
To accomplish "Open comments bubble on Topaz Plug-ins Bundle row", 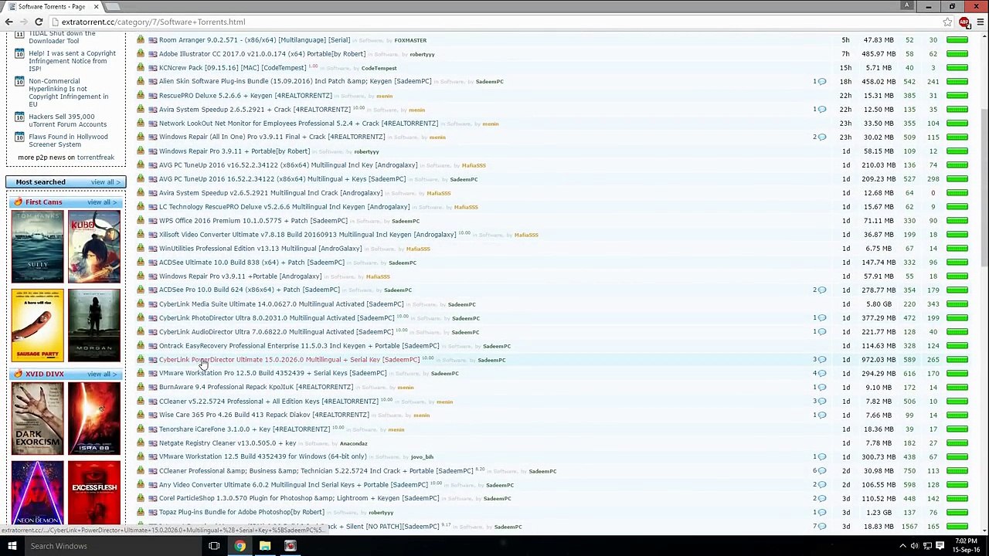I will point(821,513).
